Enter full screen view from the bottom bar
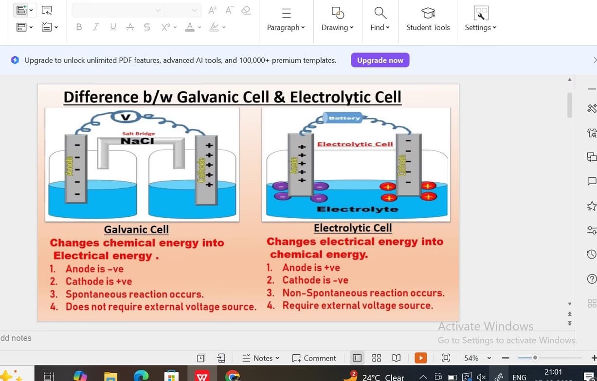The height and width of the screenshot is (381, 597). 446,358
